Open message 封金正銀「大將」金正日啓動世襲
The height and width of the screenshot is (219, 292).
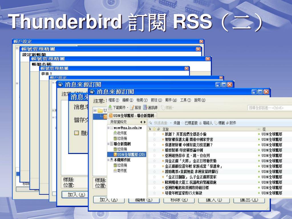coord(191,161)
